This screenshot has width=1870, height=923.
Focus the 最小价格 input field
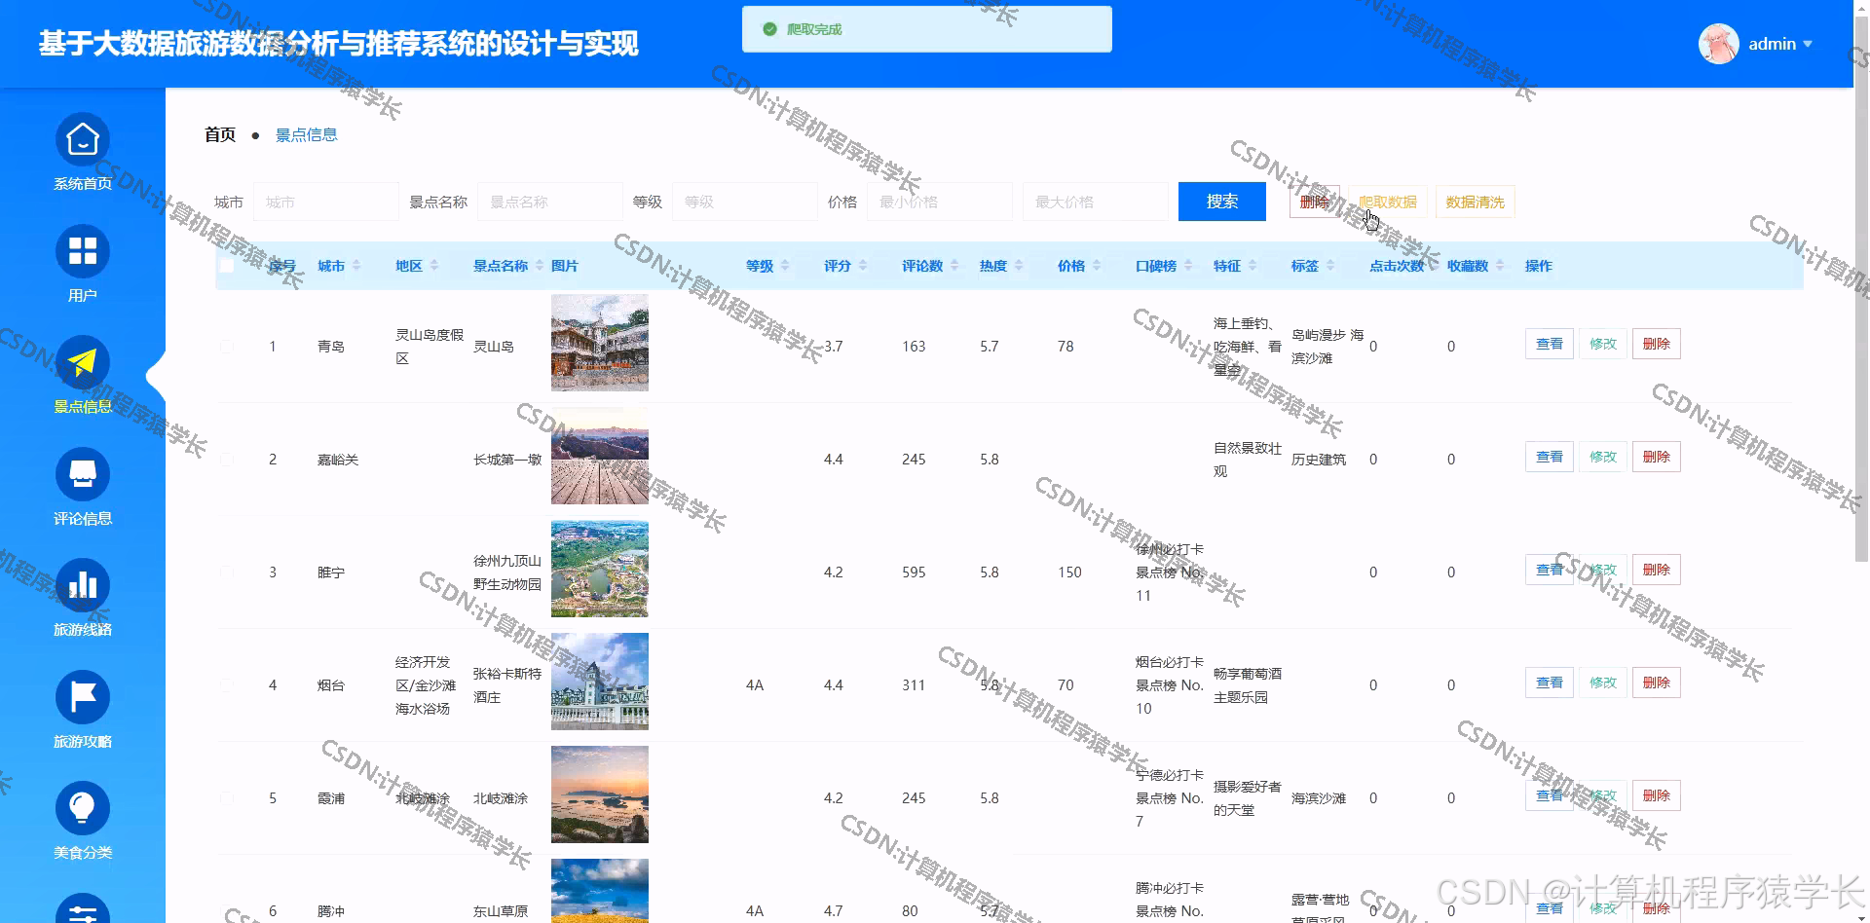point(940,202)
